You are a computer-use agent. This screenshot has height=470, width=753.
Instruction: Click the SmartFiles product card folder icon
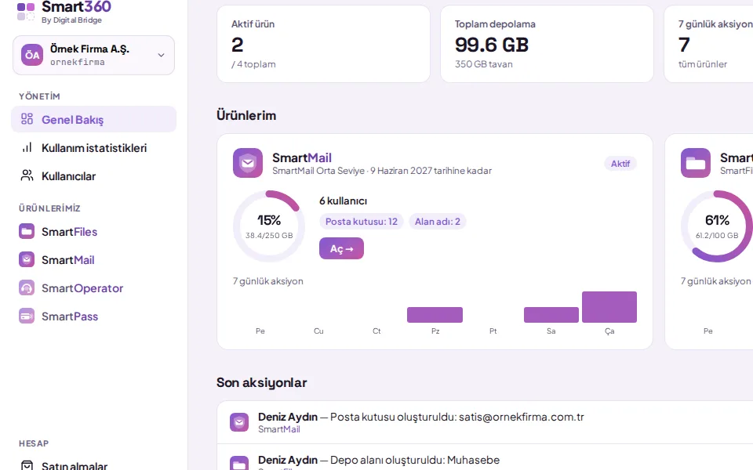coord(696,163)
